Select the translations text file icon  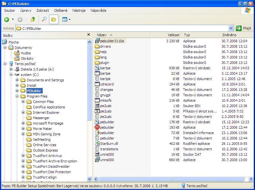coord(97,149)
